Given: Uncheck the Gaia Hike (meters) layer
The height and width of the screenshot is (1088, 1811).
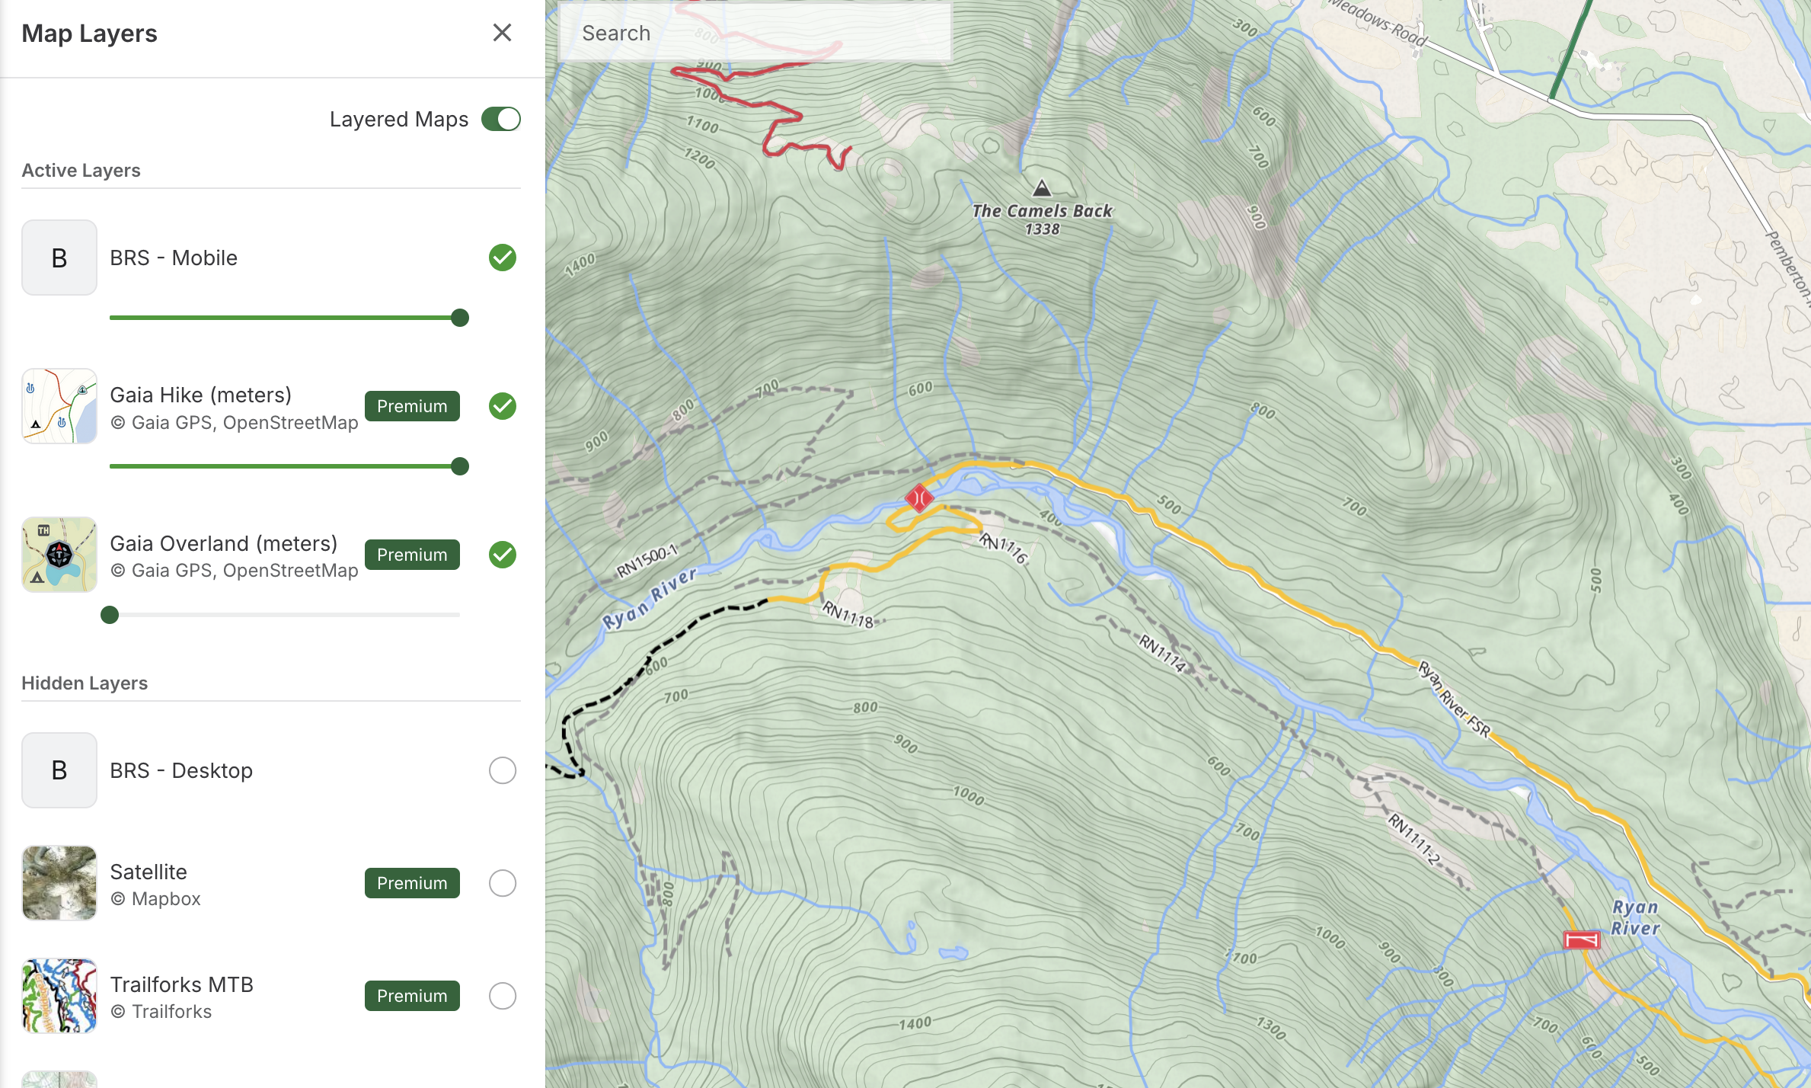Looking at the screenshot, I should coord(502,406).
